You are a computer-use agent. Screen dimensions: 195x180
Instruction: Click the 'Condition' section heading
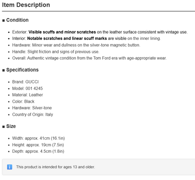tap(17, 20)
